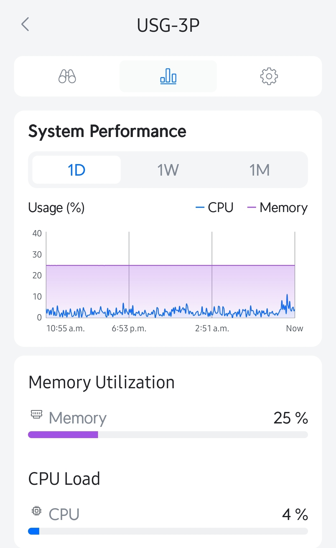Screen dimensions: 336x548
Task: Go back using the left chevron
Action: tap(25, 24)
